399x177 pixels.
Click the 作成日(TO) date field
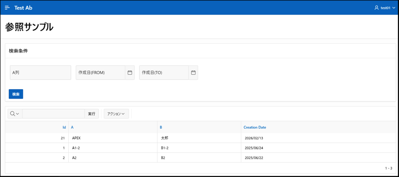164,72
